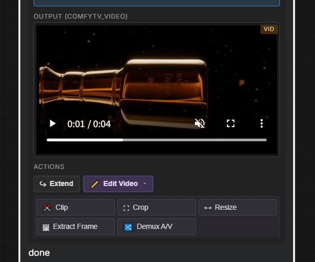Image resolution: width=315 pixels, height=262 pixels.
Task: Click the Edit Video button
Action: pyautogui.click(x=118, y=184)
